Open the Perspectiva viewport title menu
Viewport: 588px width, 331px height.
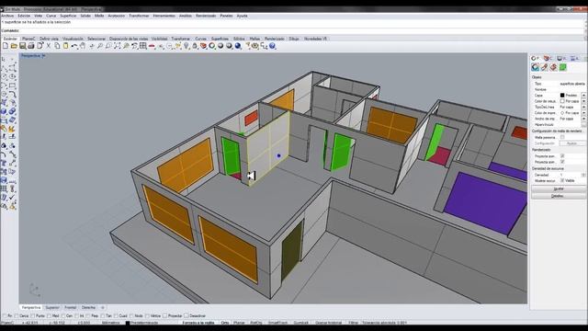(x=33, y=55)
